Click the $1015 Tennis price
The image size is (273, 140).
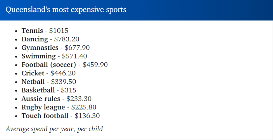59,31
